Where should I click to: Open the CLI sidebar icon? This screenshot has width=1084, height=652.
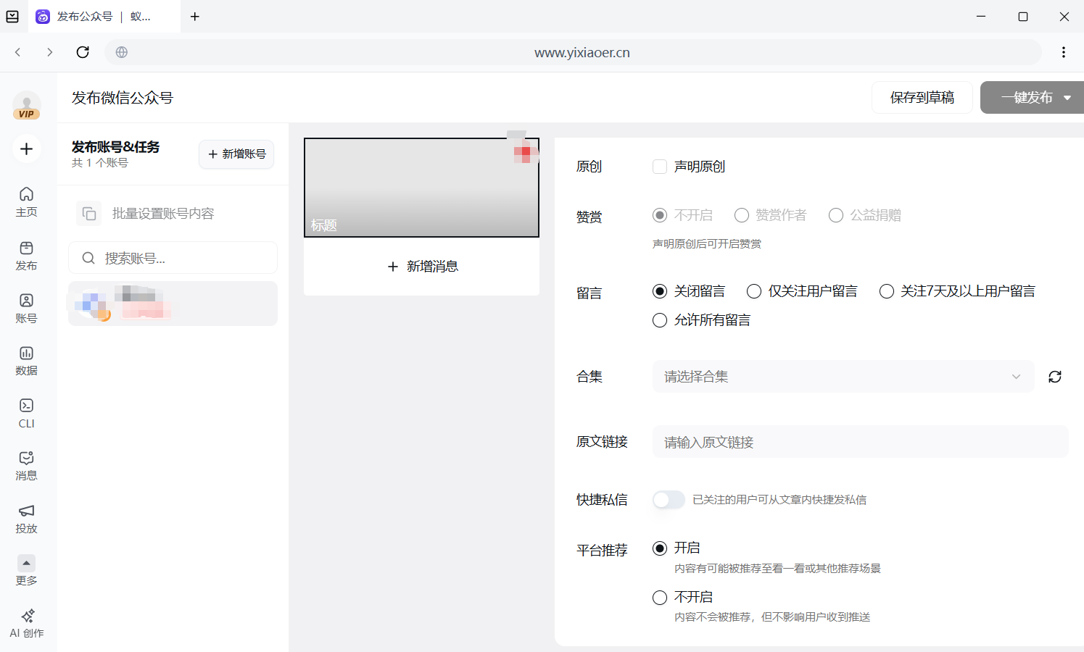pos(26,413)
